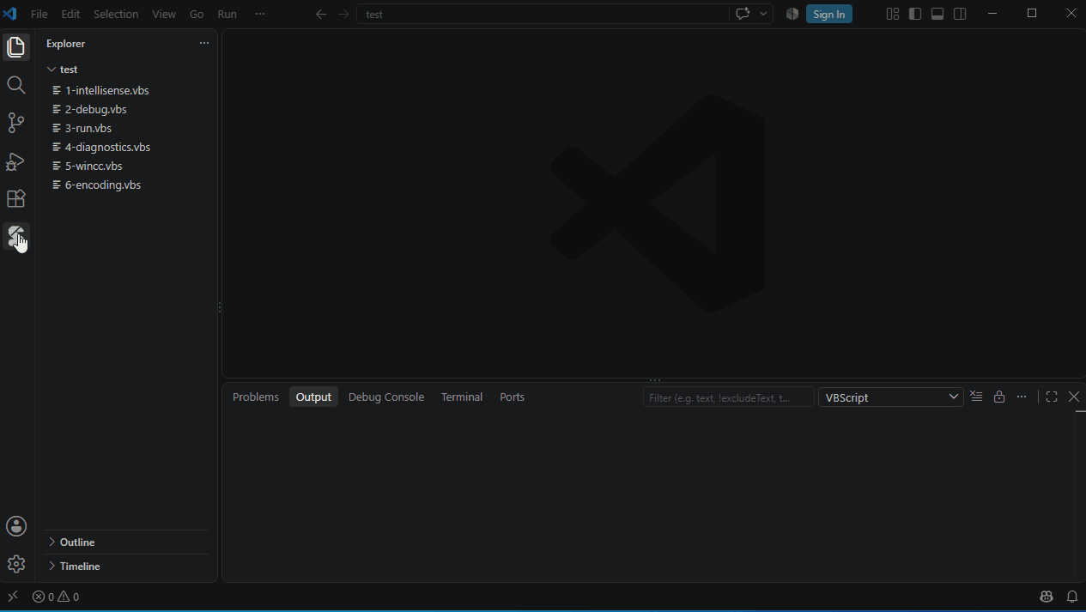1086x612 pixels.
Task: Click the hexagon icon beside Sign In
Action: click(792, 14)
